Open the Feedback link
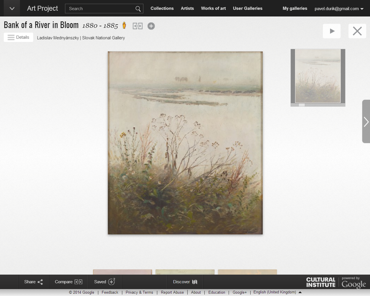The width and height of the screenshot is (370, 296). click(110, 292)
